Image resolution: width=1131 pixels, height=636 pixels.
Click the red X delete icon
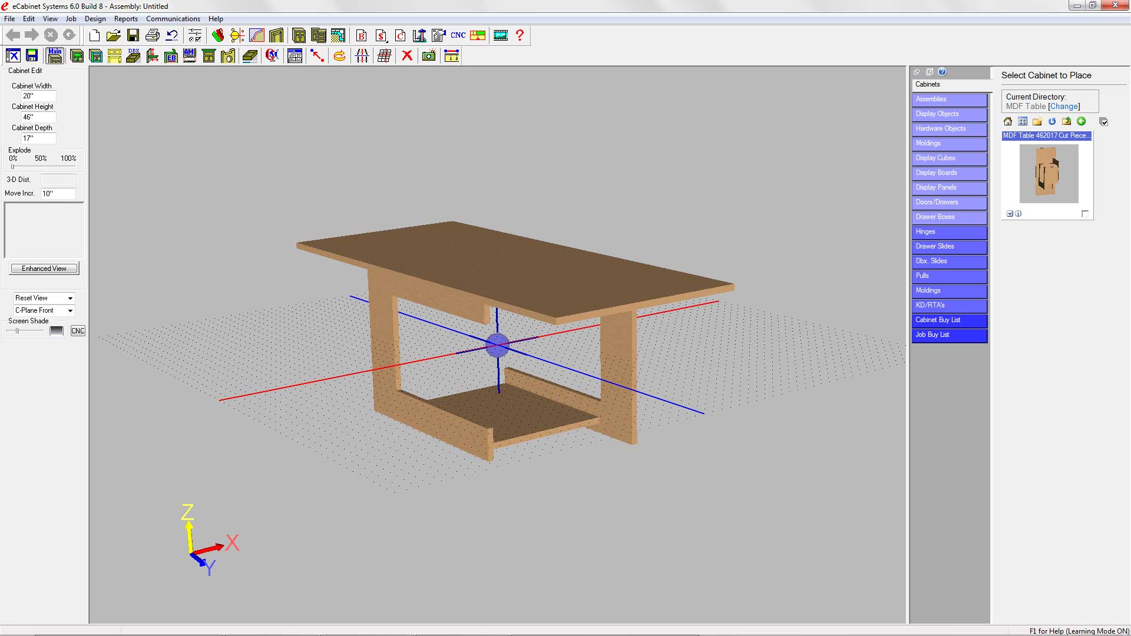406,56
